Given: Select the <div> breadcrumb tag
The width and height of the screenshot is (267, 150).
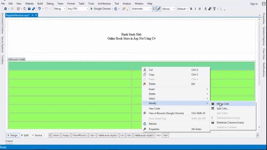Looking at the screenshot, I should (x=93, y=135).
